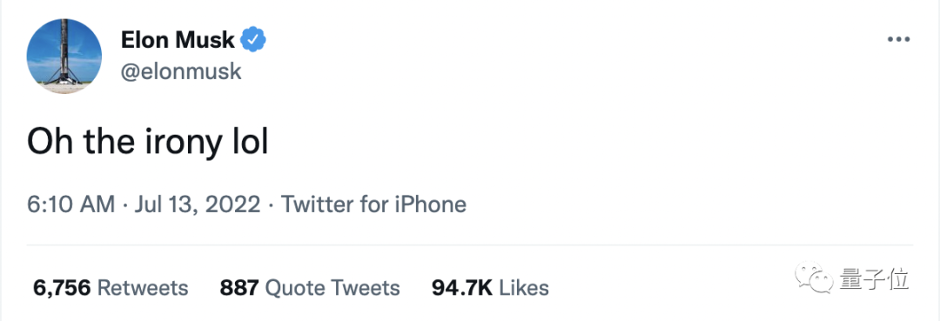Show the 94.7K Likes list
The image size is (940, 321).
tap(490, 288)
